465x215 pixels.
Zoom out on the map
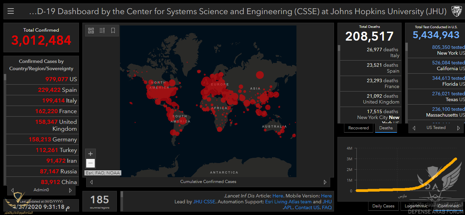click(x=90, y=163)
